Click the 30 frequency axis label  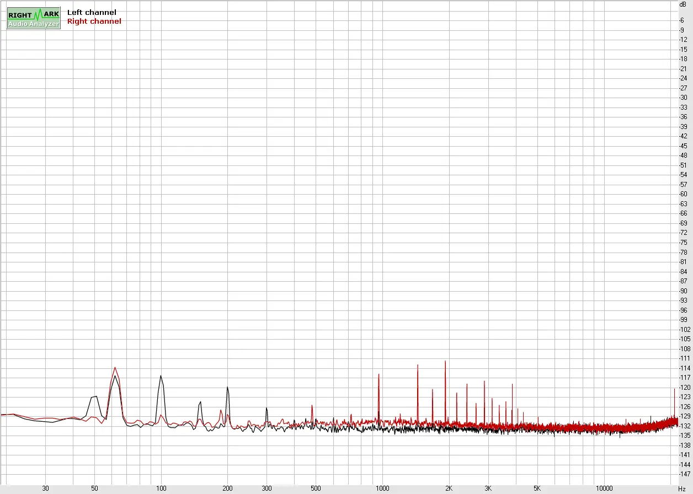[x=45, y=488]
